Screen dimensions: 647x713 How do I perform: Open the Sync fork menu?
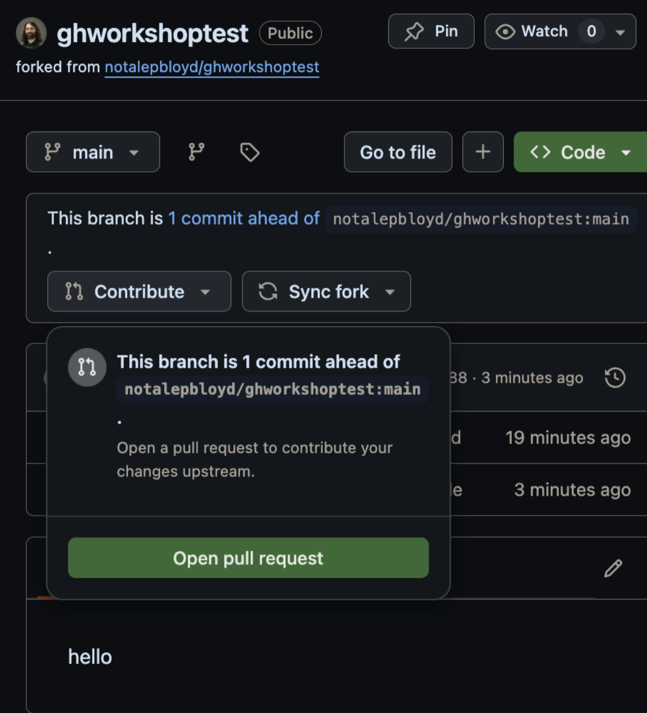[x=326, y=292]
